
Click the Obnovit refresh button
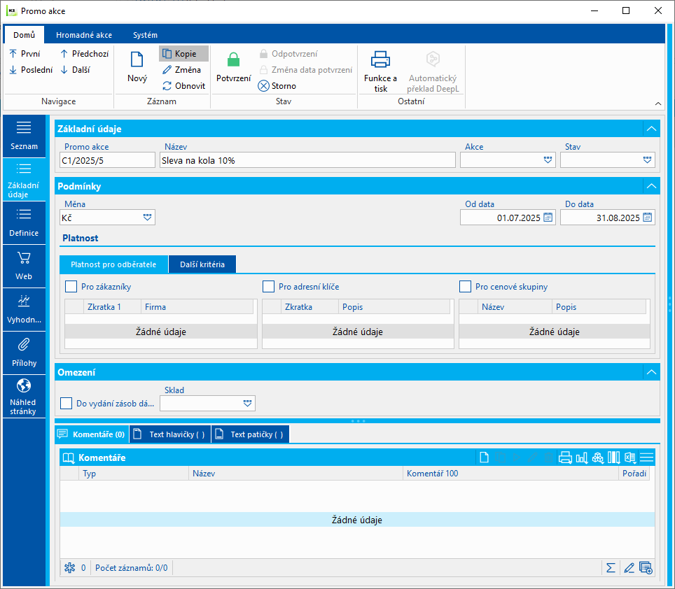183,86
